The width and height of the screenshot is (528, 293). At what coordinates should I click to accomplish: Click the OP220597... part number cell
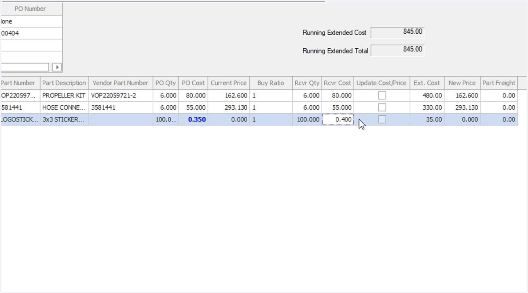[x=20, y=95]
